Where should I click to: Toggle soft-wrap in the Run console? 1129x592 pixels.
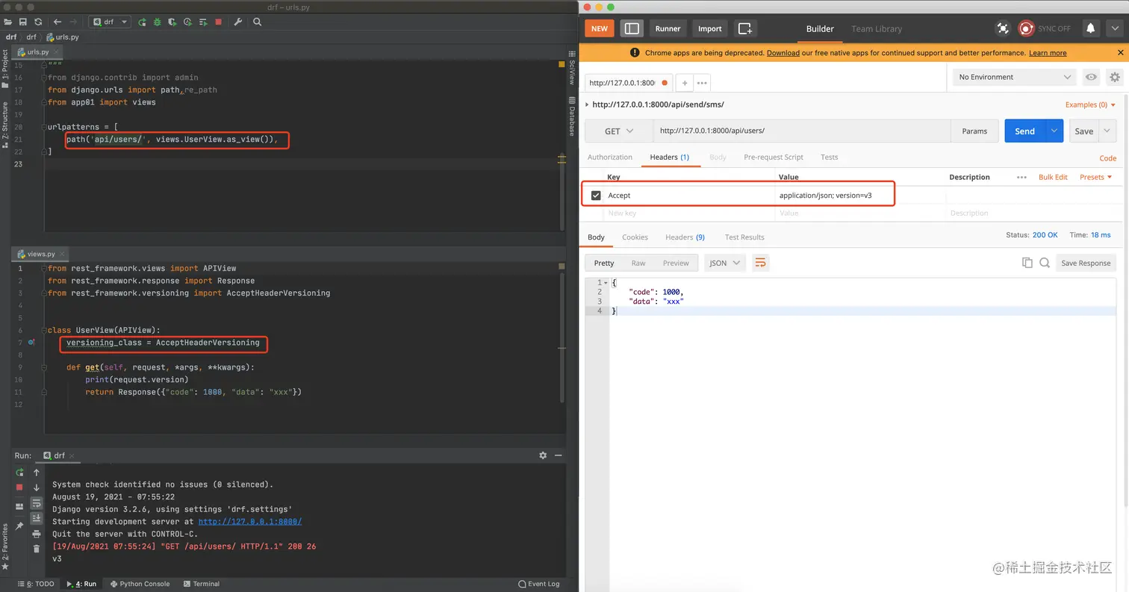pos(37,503)
